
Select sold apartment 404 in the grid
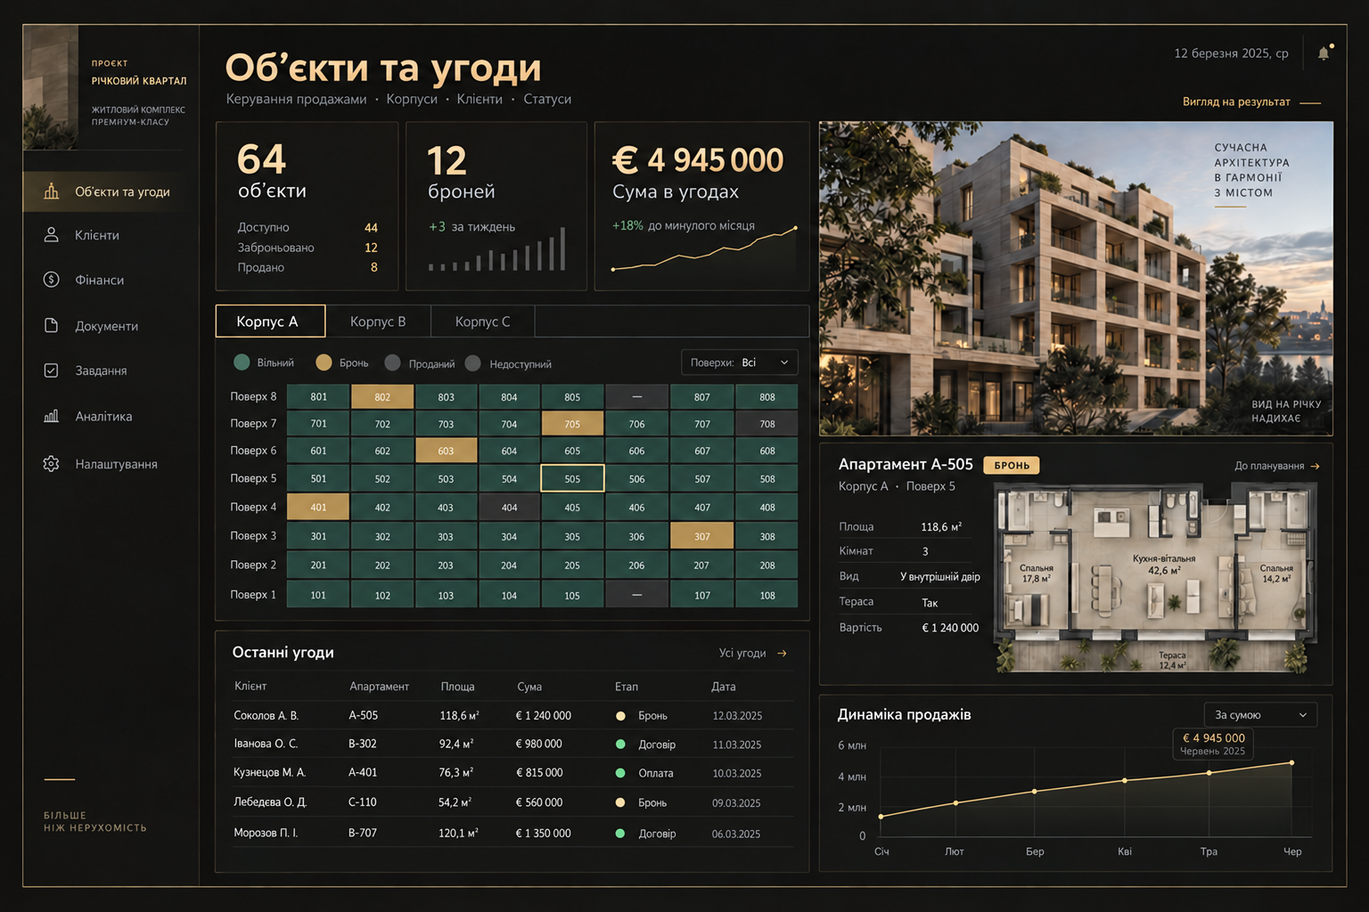509,508
